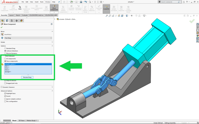Open the Help question mark dropdown arrow
The height and width of the screenshot is (124, 199).
click(189, 2)
